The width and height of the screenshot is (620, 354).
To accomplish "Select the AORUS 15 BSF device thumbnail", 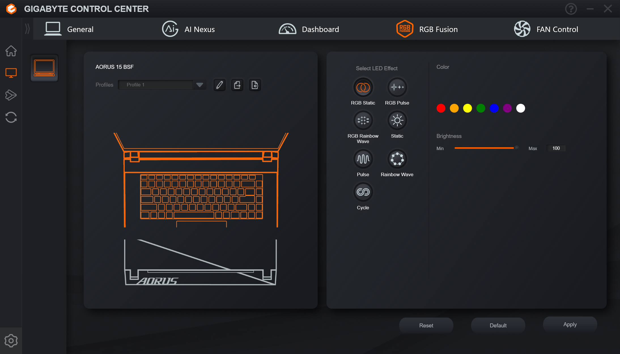I will point(44,68).
